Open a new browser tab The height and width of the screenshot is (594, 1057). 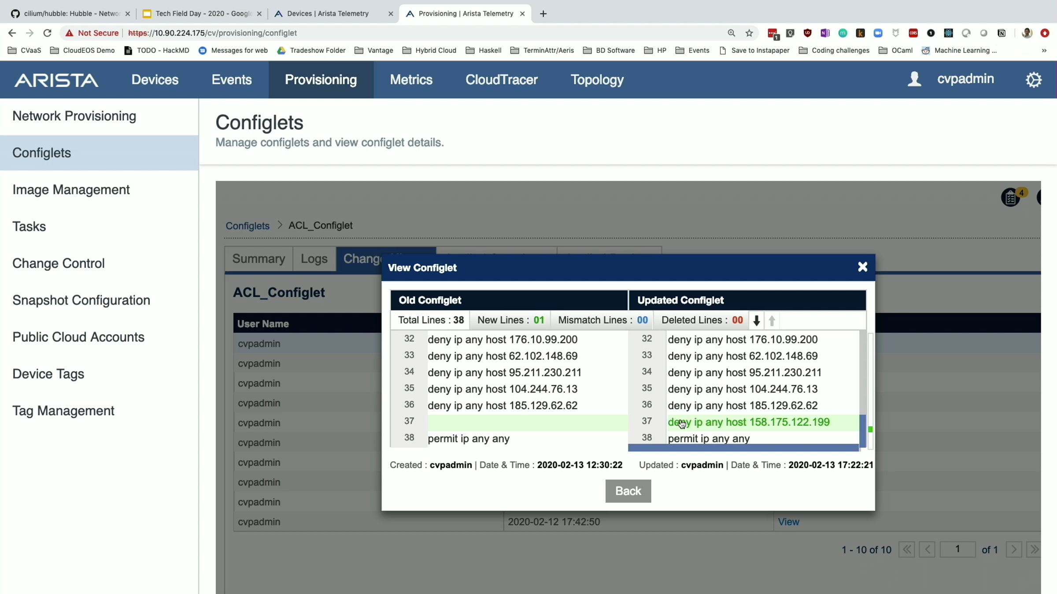point(543,14)
